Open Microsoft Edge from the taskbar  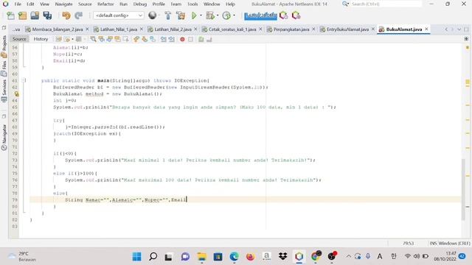234,256
